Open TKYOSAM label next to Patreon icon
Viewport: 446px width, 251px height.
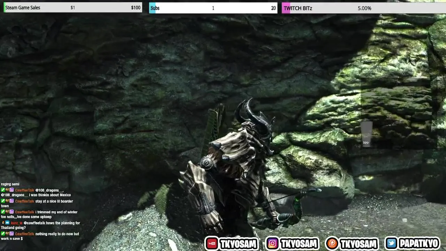359,244
